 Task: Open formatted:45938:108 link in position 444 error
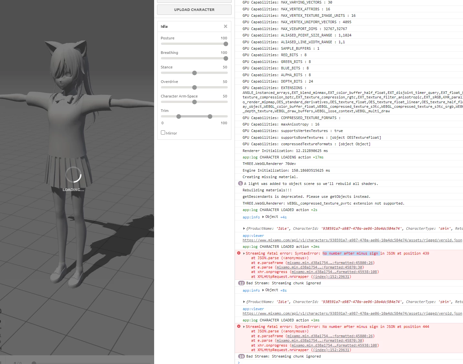pyautogui.click(x=334, y=345)
